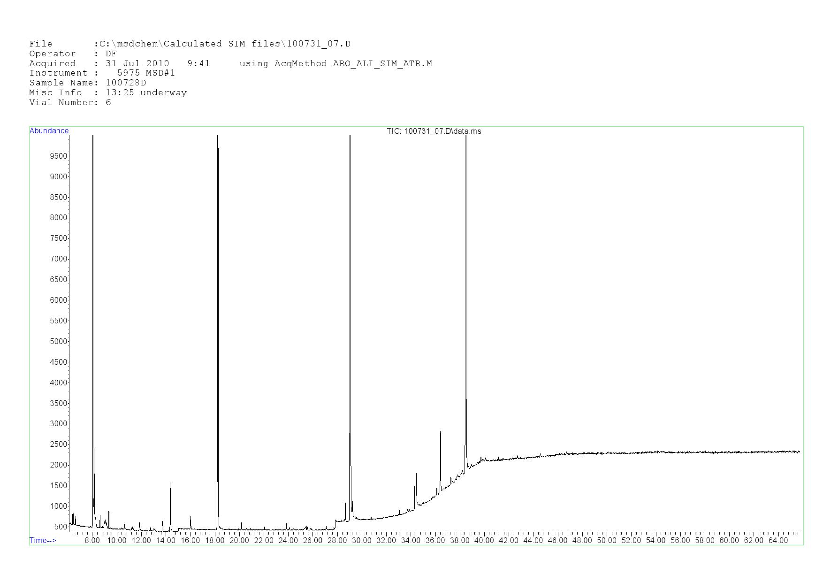Click the Instrument value 5975 MSD#1

[x=146, y=73]
